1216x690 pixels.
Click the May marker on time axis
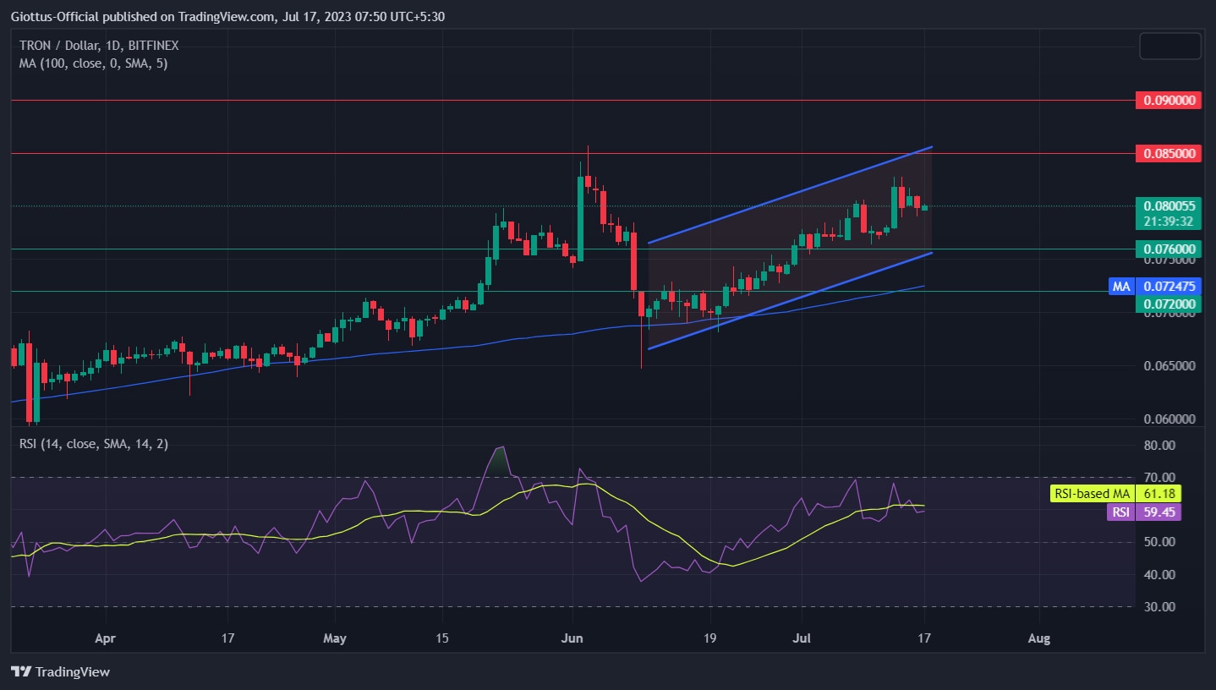(x=336, y=639)
